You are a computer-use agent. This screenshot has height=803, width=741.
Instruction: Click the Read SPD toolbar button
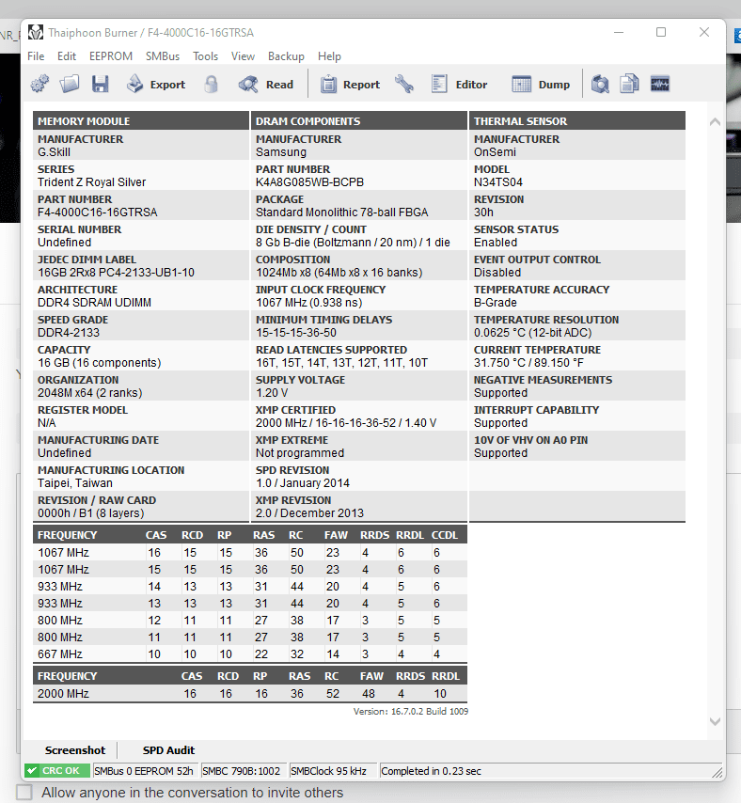click(x=266, y=84)
